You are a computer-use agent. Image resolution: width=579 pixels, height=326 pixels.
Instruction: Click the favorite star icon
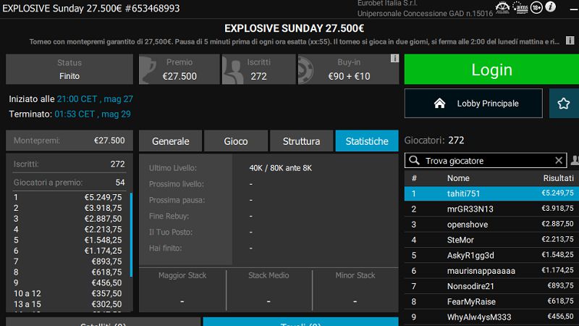pyautogui.click(x=564, y=104)
